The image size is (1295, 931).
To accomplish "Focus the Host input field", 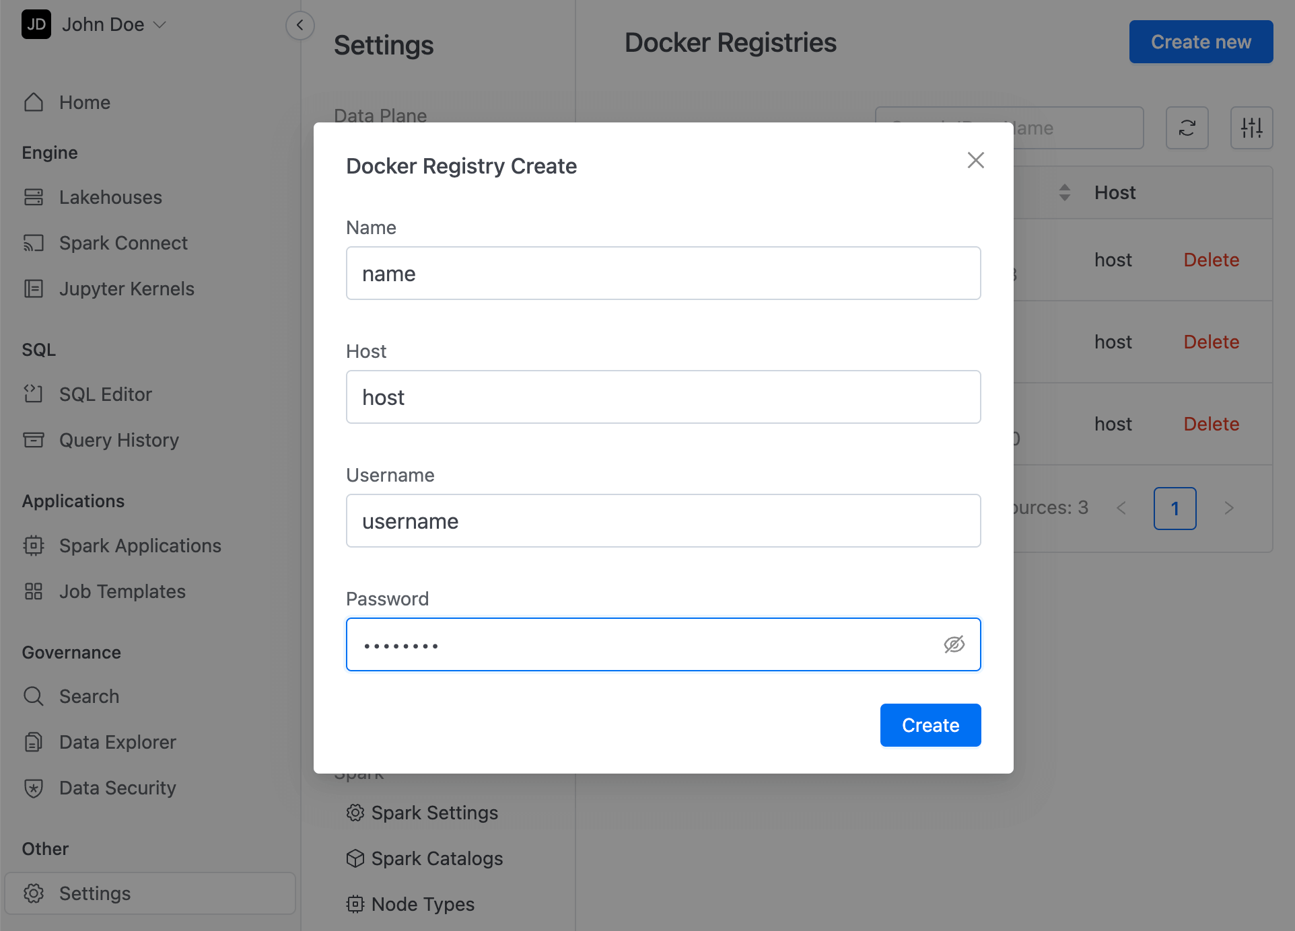I will tap(664, 397).
